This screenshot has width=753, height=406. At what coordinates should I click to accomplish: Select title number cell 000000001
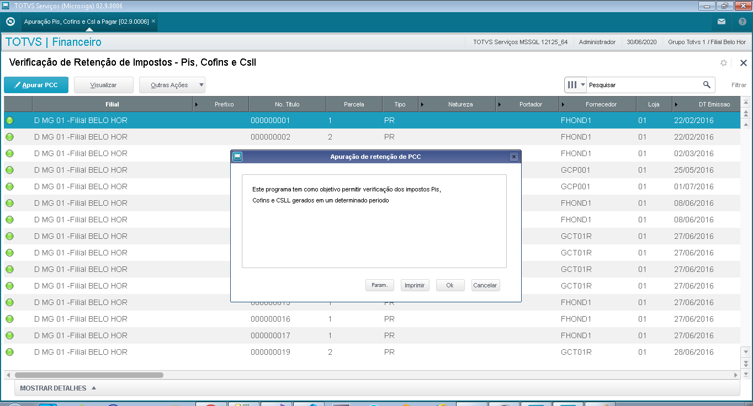pos(271,120)
